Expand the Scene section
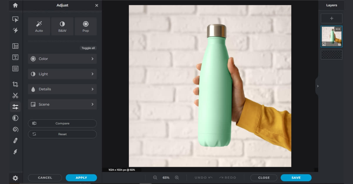 [x=62, y=104]
